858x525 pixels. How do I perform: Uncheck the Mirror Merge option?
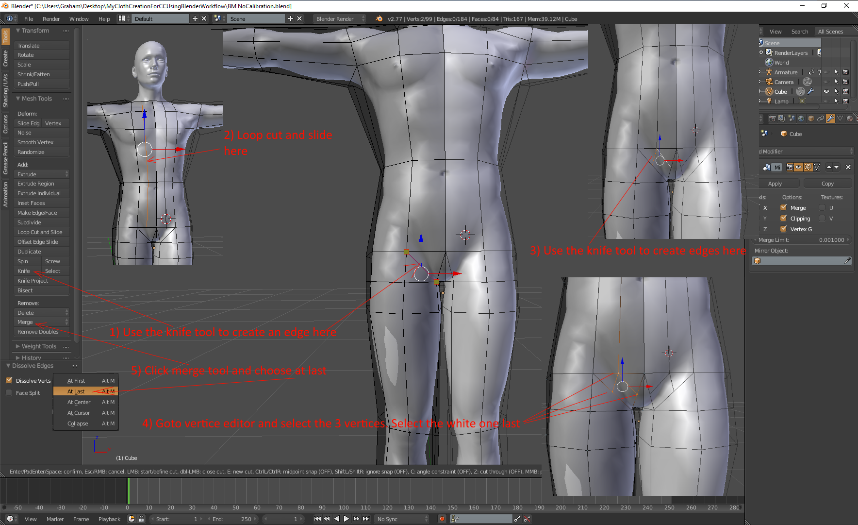click(x=783, y=207)
